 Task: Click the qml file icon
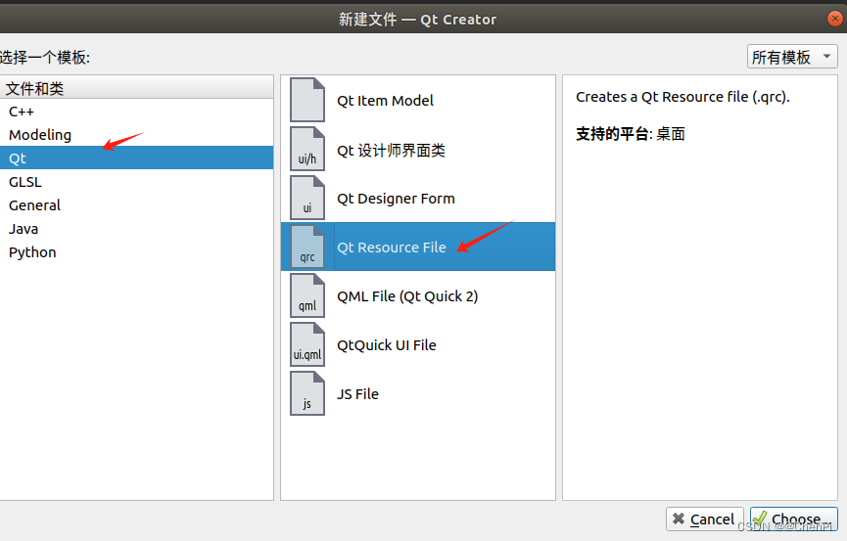point(307,295)
